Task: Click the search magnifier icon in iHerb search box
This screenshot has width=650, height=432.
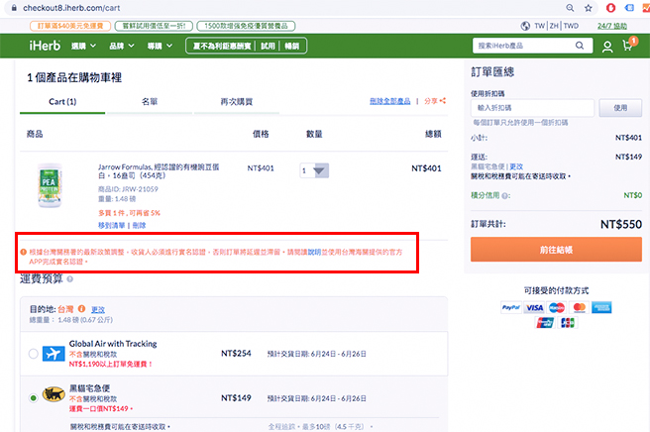Action: click(580, 46)
